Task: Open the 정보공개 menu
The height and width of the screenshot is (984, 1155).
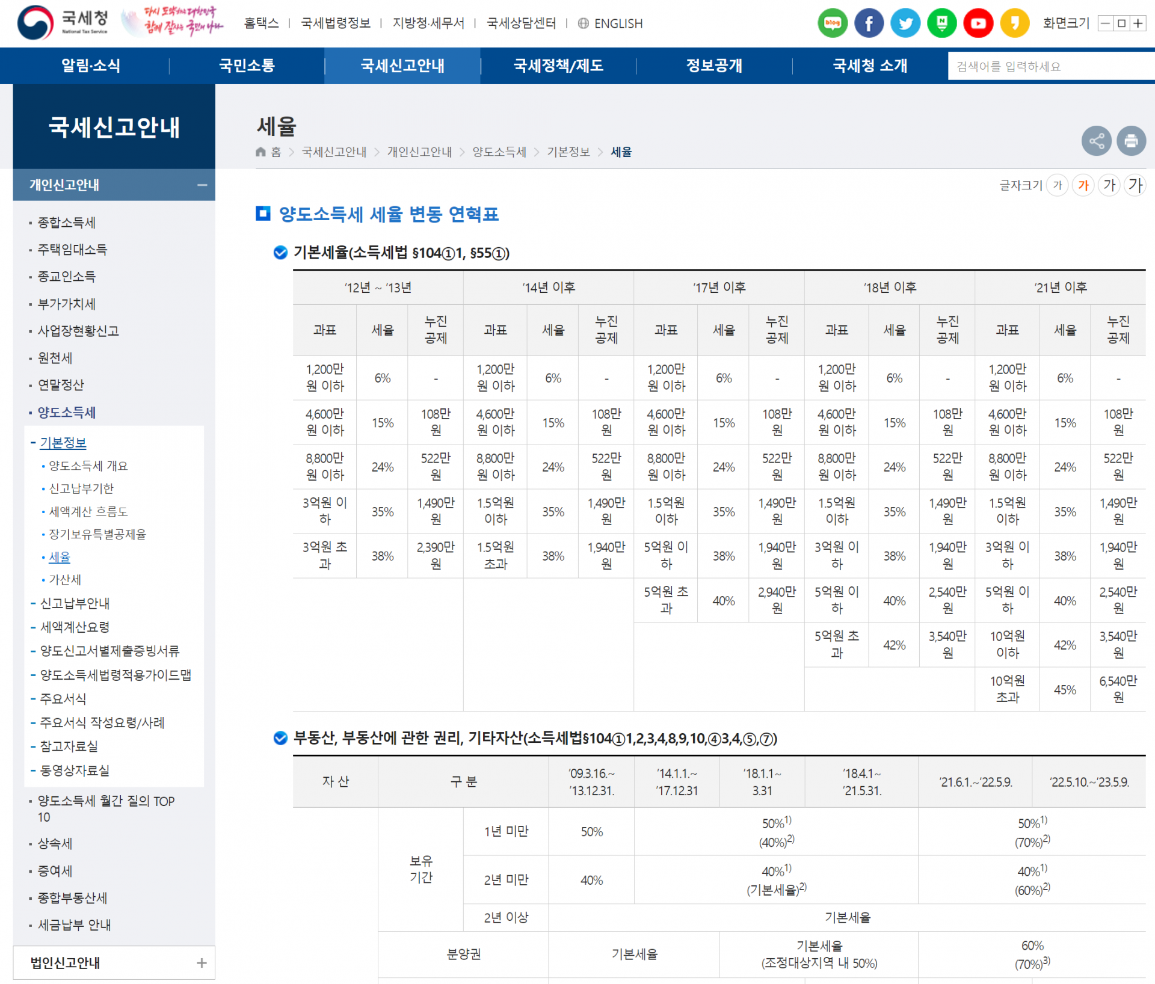Action: (x=713, y=66)
